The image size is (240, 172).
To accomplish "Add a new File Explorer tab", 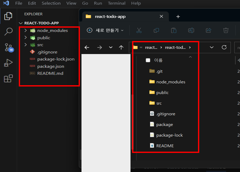I will click(x=178, y=17).
